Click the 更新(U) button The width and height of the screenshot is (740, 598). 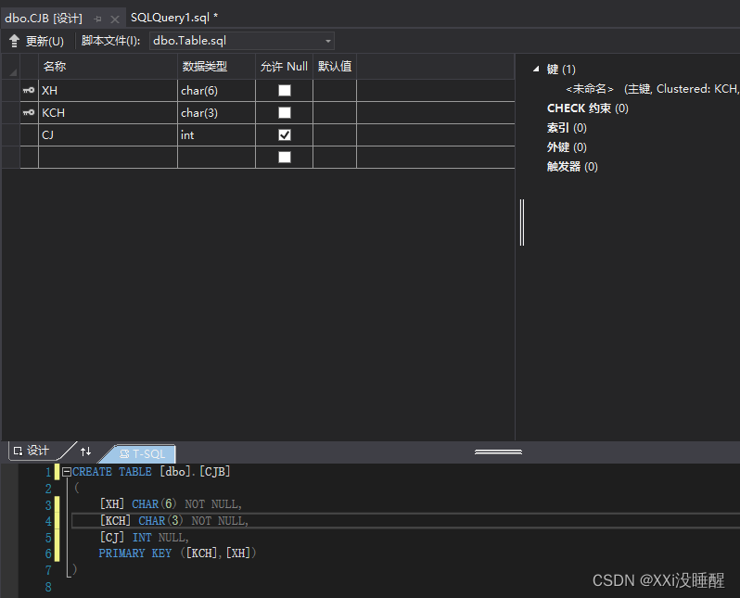(37, 41)
